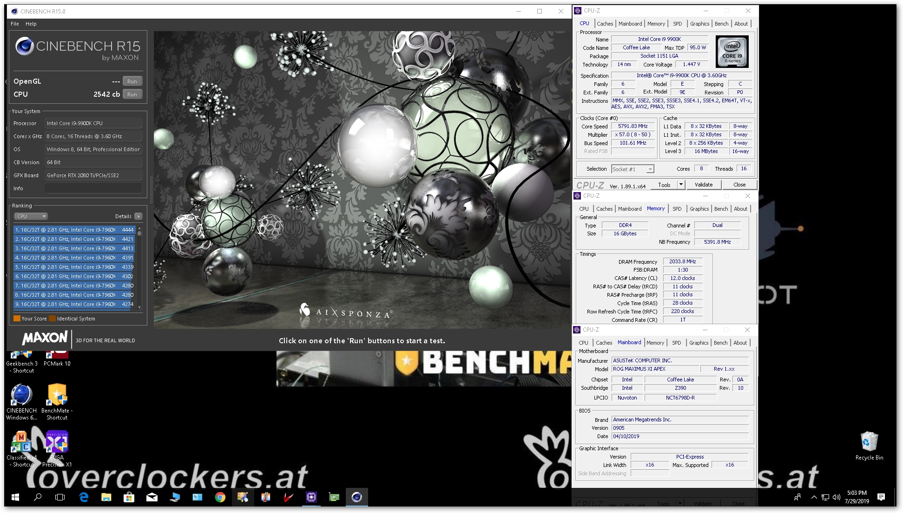Click the Info input field

pyautogui.click(x=93, y=188)
